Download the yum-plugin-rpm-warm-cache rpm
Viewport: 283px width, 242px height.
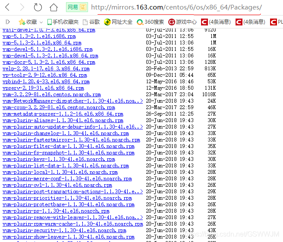[x=73, y=224]
